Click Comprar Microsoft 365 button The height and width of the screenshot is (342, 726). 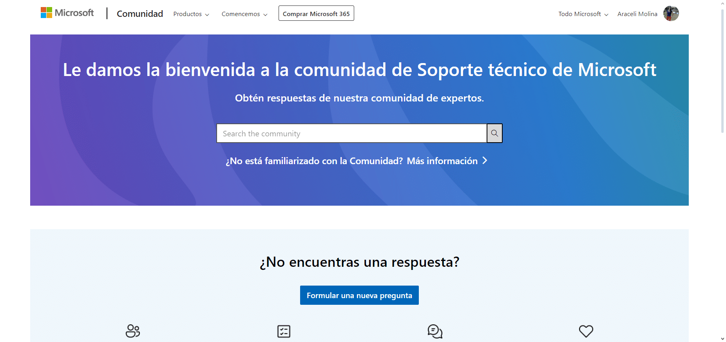tap(316, 14)
